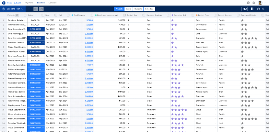This screenshot has height=132, width=269.
Task: Set Command Priority stars for Data Encryption row
Action: pyautogui.click(x=249, y=38)
